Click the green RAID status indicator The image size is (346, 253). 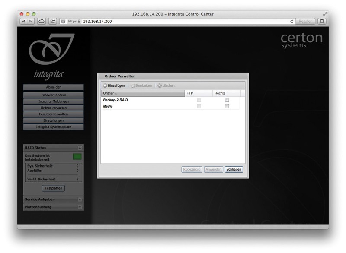coord(77,157)
